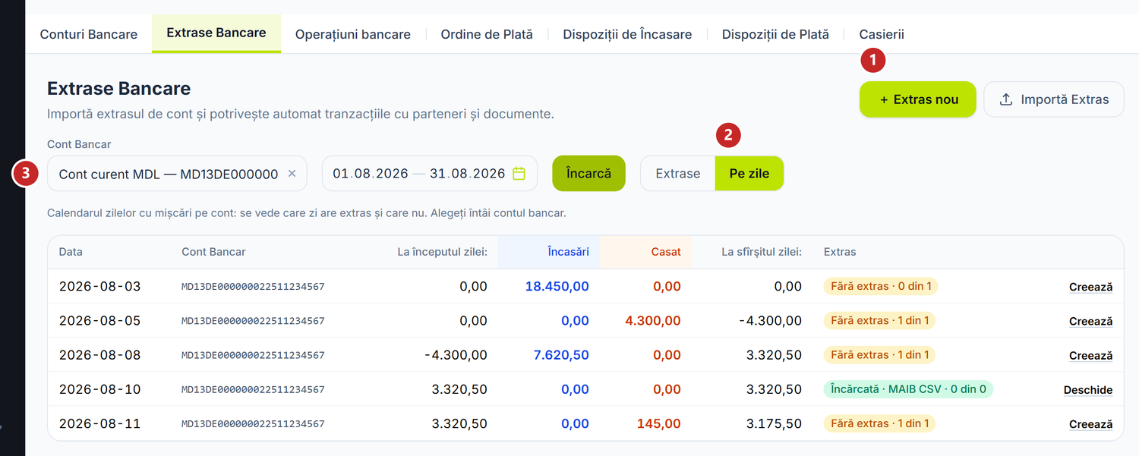Viewport: 1139px width, 456px height.
Task: Select the date cell 2026-08-08
Action: (99, 354)
